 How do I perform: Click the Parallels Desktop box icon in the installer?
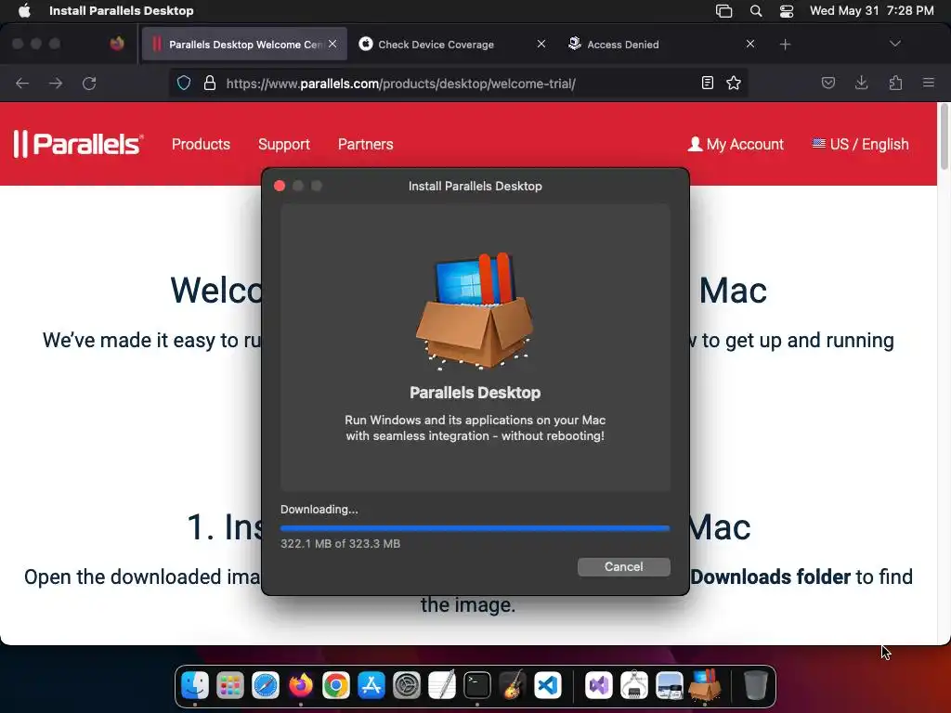pos(475,310)
